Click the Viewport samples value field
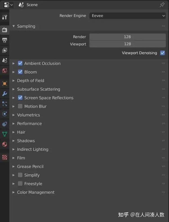 tap(127, 44)
